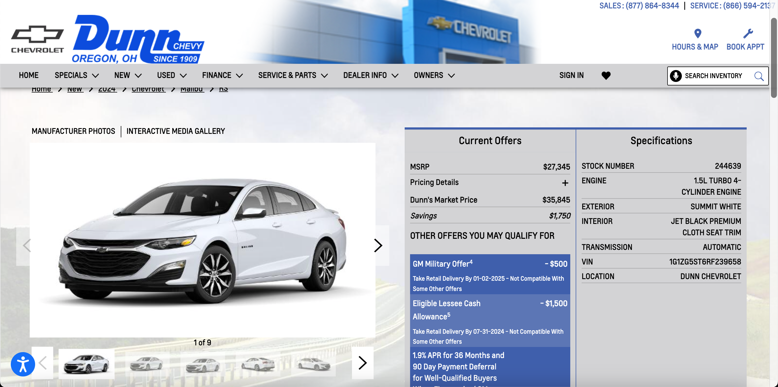
Task: Switch to Interactive Media Gallery tab
Action: click(x=176, y=131)
